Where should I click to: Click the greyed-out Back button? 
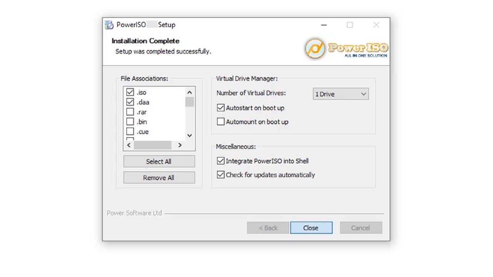pyautogui.click(x=268, y=228)
